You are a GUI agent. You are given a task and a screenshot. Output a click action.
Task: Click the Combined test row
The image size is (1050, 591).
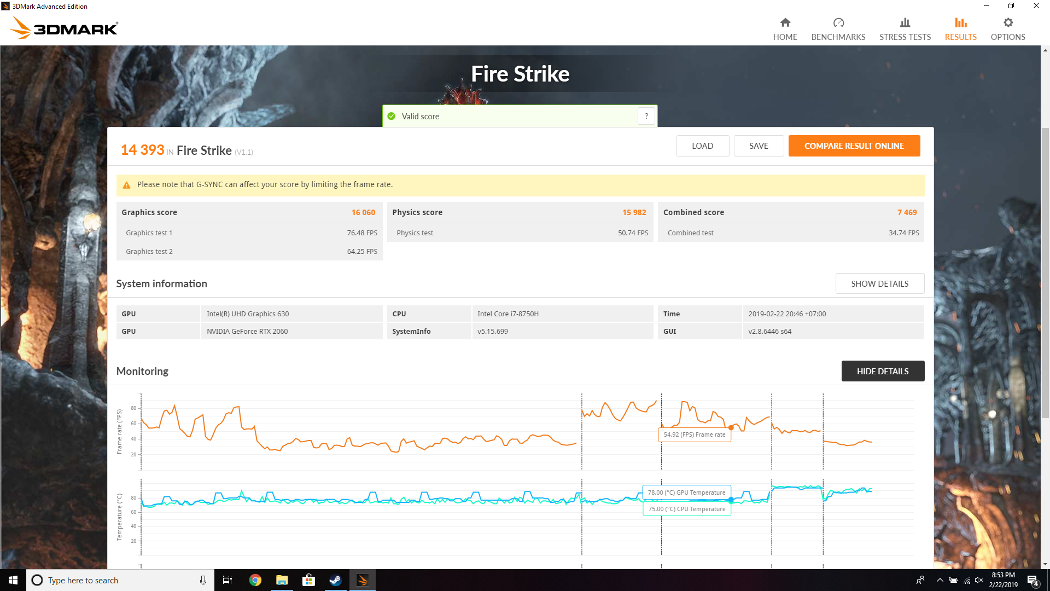[791, 233]
